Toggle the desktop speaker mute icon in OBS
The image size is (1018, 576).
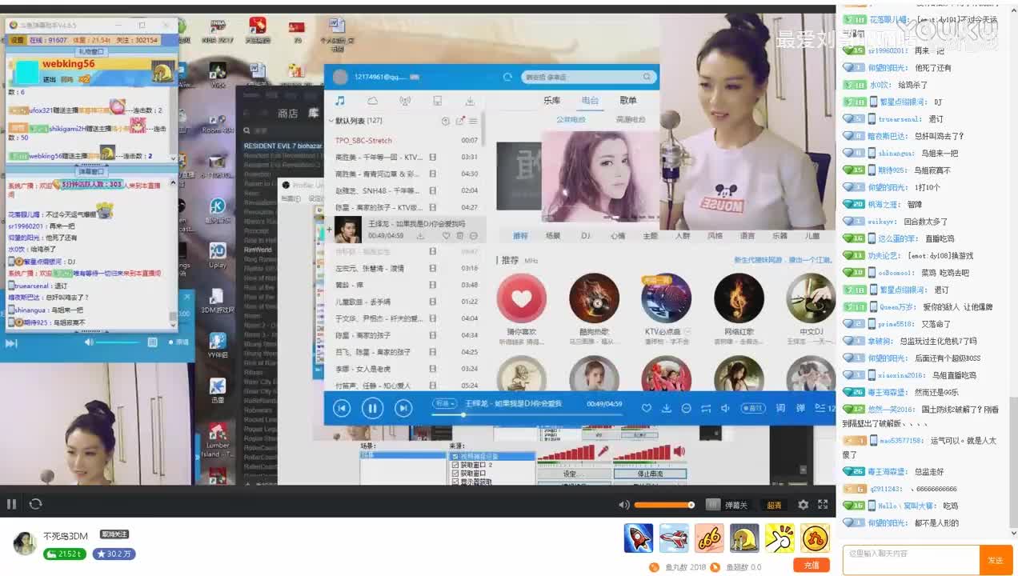pyautogui.click(x=679, y=451)
